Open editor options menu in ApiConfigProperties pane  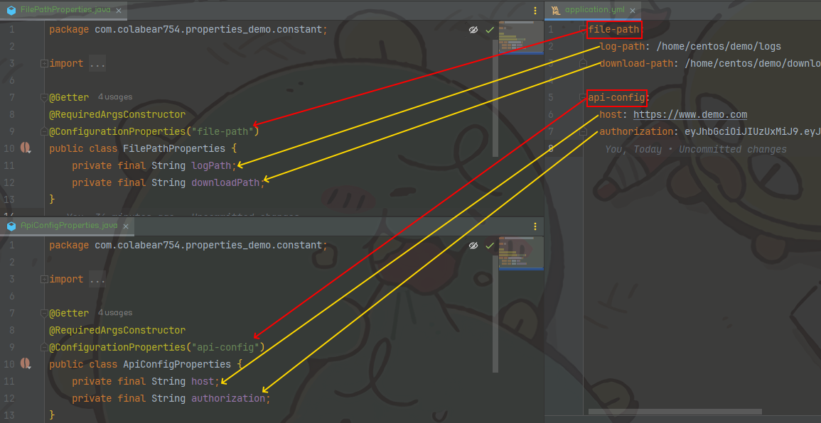tap(535, 226)
